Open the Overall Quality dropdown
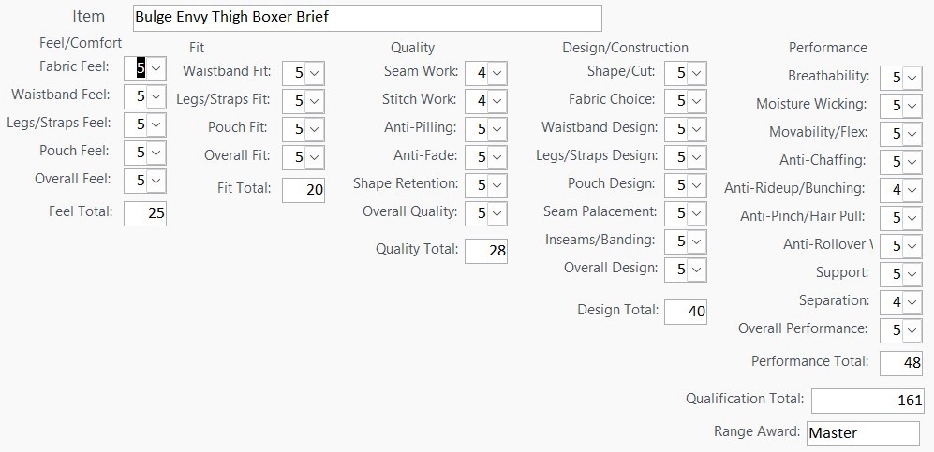 (x=497, y=212)
